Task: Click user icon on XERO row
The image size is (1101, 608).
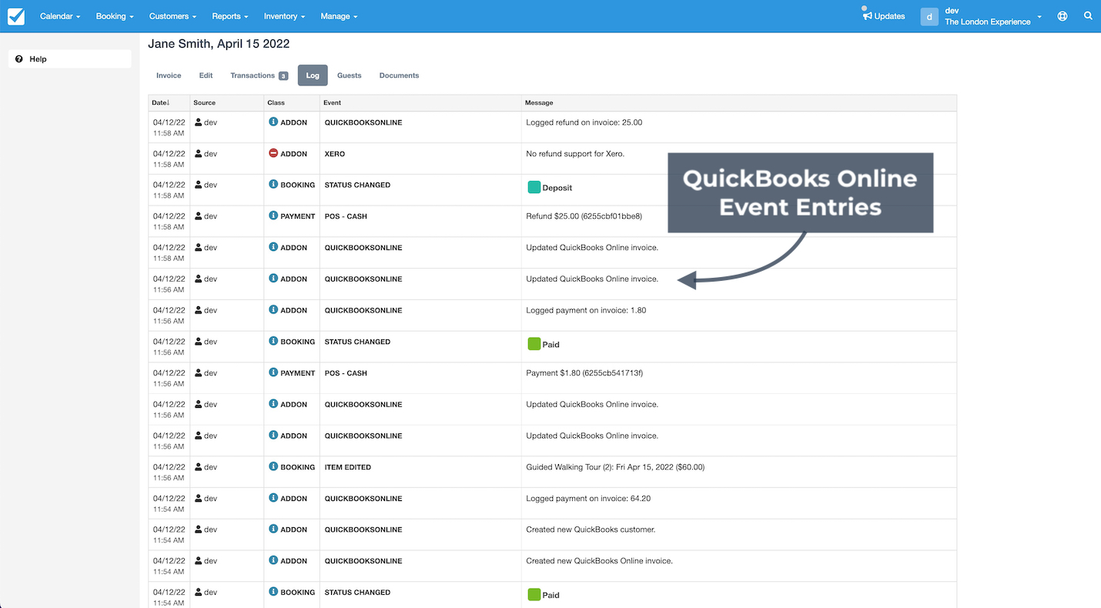Action: pyautogui.click(x=199, y=154)
